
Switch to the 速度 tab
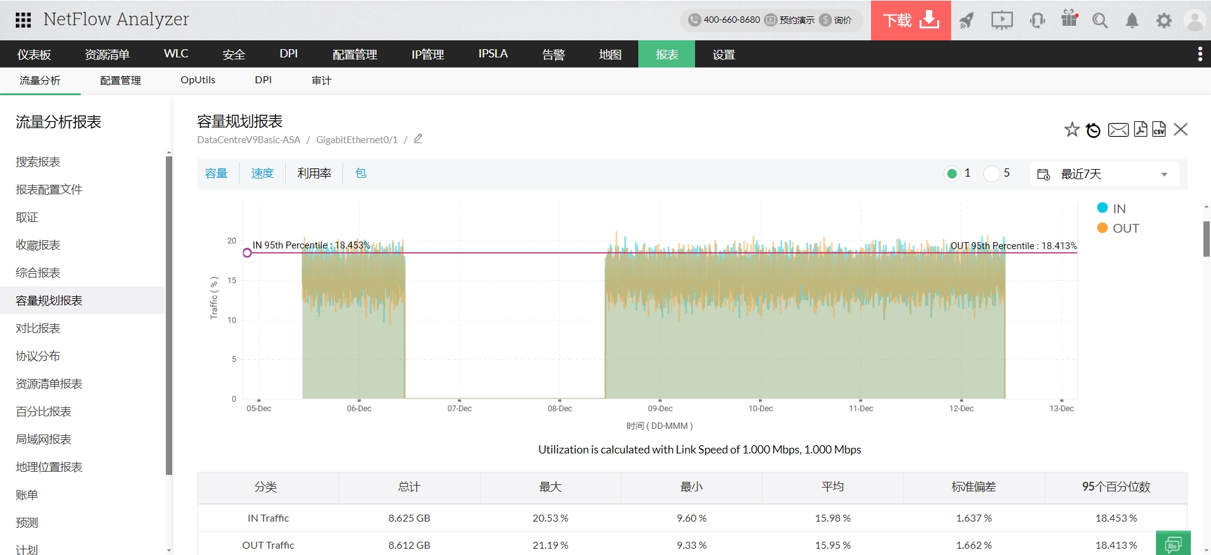pyautogui.click(x=262, y=173)
